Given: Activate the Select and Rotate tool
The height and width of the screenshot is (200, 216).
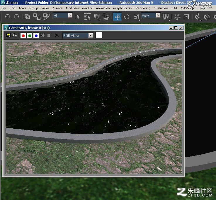Looking at the screenshot, I should tap(126, 17).
